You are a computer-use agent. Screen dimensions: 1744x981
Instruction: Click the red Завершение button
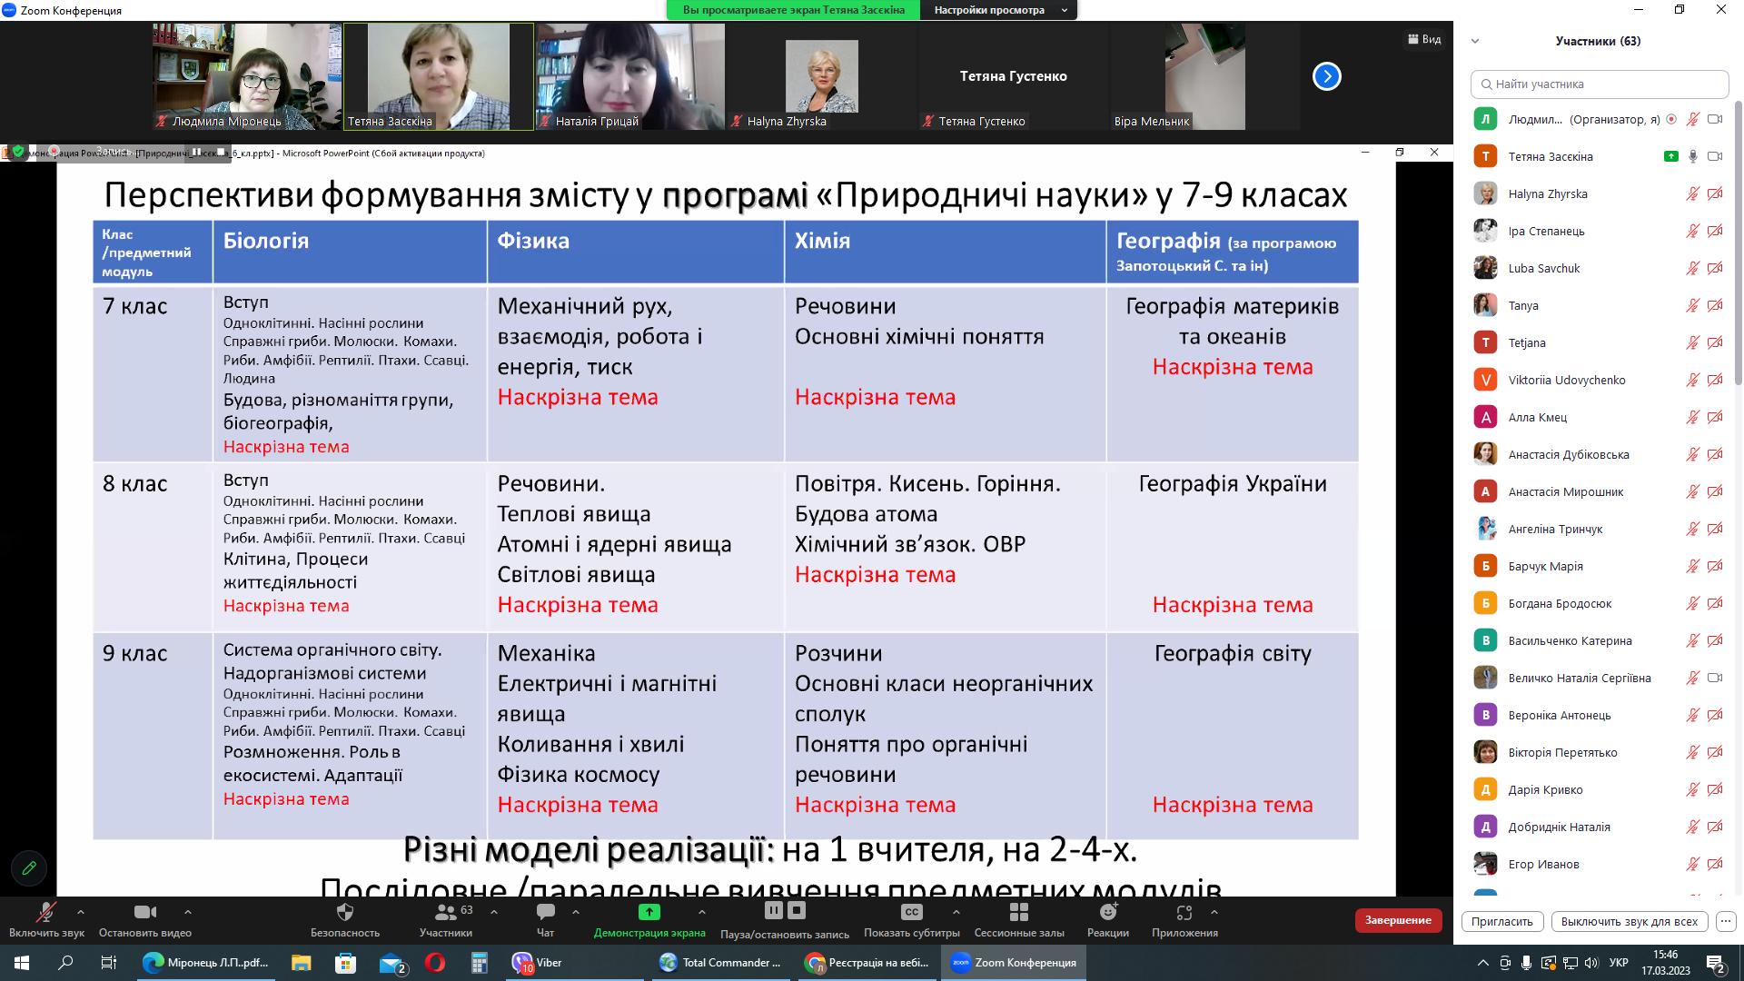tap(1398, 920)
